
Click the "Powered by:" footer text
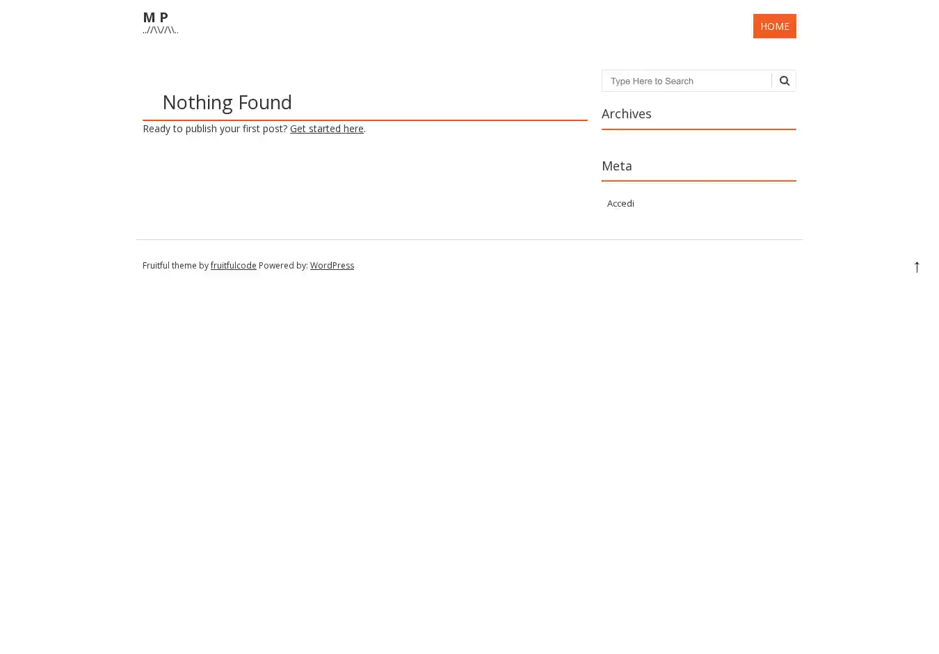coord(283,266)
